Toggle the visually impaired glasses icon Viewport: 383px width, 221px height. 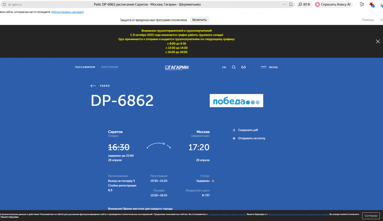[243, 67]
